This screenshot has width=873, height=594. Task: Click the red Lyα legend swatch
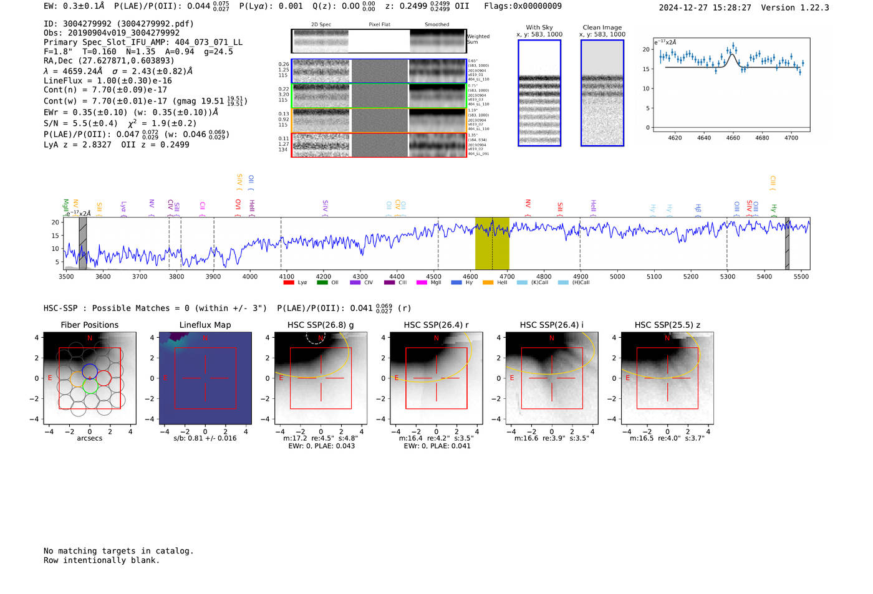[288, 283]
